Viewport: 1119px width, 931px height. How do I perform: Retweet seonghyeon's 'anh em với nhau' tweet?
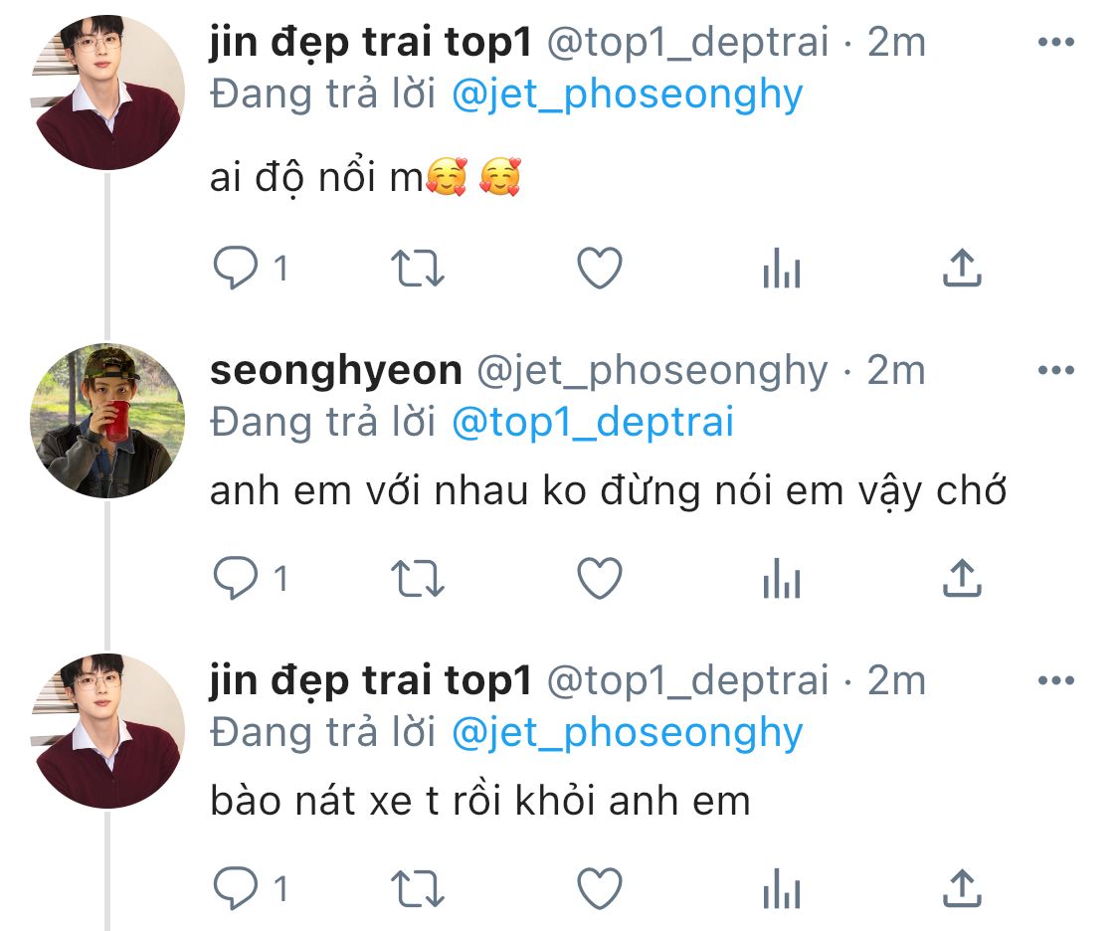(x=419, y=579)
